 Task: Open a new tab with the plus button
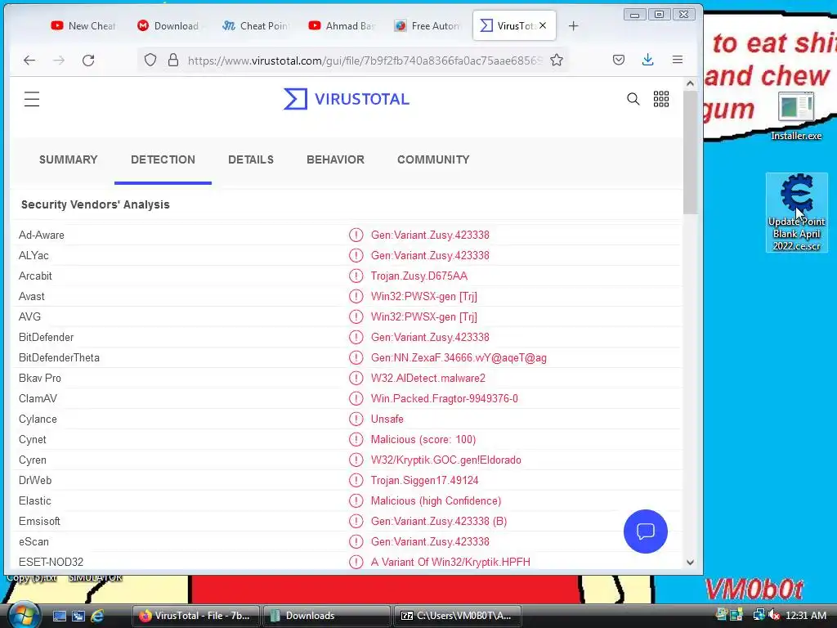coord(573,25)
